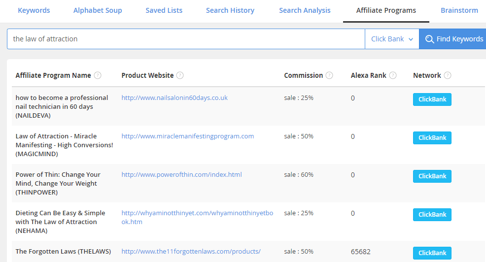This screenshot has height=262, width=486.
Task: Focus the keyword search input field
Action: pos(186,39)
